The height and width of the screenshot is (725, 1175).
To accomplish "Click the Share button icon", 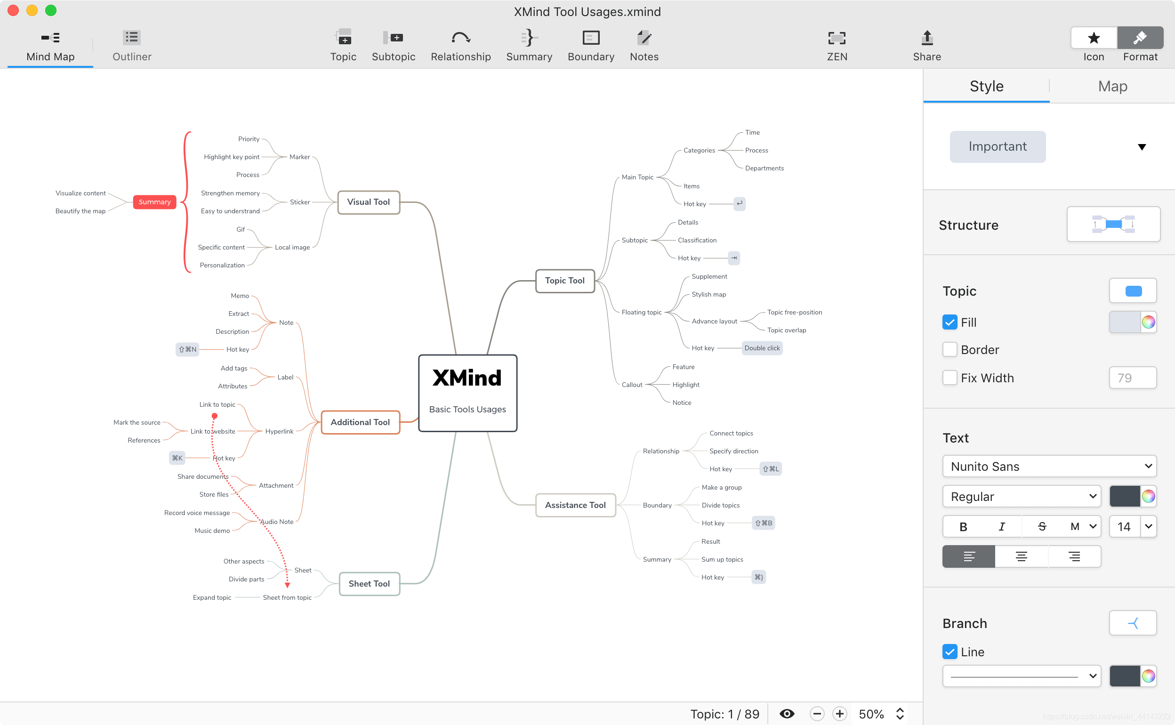I will [x=926, y=38].
